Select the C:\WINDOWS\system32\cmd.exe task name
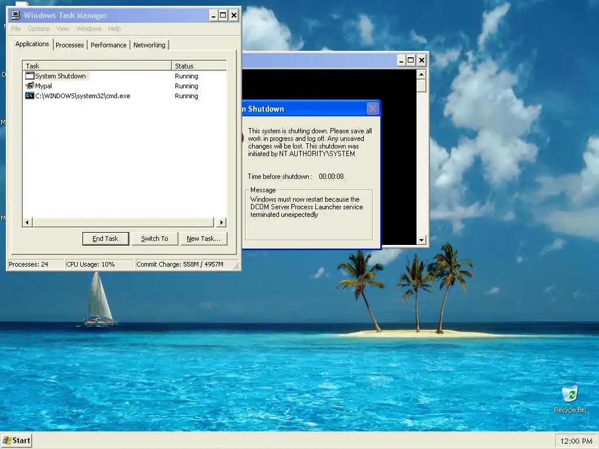Image resolution: width=599 pixels, height=449 pixels. 82,96
